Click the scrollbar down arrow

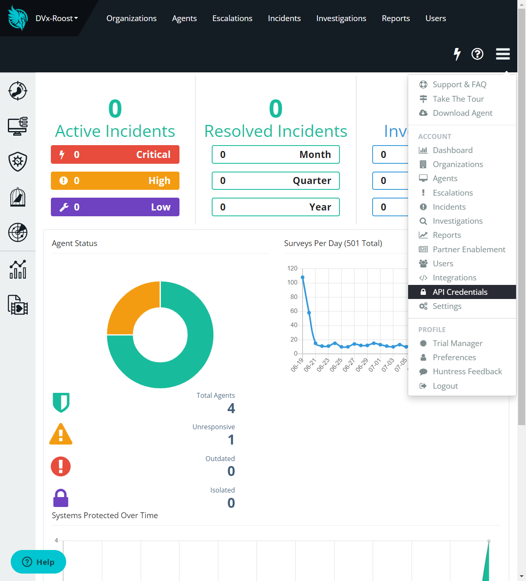[x=521, y=576]
